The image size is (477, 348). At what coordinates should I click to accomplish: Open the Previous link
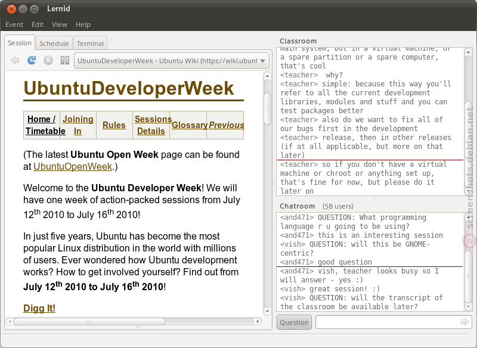pyautogui.click(x=227, y=125)
